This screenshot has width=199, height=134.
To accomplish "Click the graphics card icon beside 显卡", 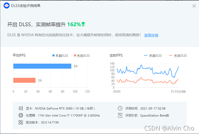I will point(21,108).
